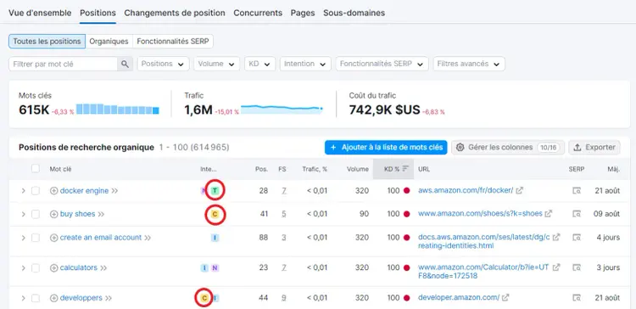The width and height of the screenshot is (636, 309).
Task: Click the Trafic trend line chart
Action: (282, 110)
